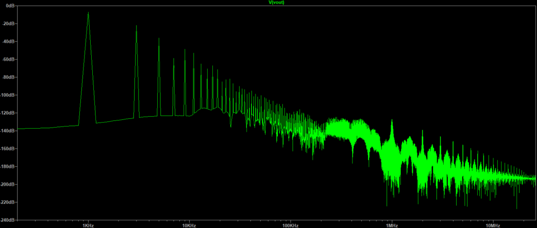
Task: Click the 10KHz frequency axis label
Action: (189, 225)
